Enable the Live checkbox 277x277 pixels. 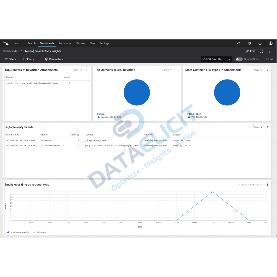click(x=266, y=59)
